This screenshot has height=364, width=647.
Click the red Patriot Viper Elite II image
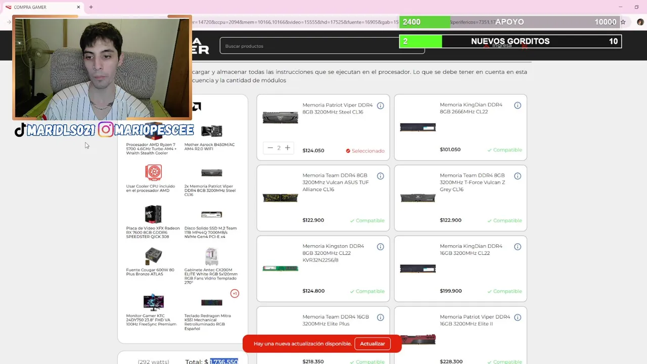pos(418,339)
